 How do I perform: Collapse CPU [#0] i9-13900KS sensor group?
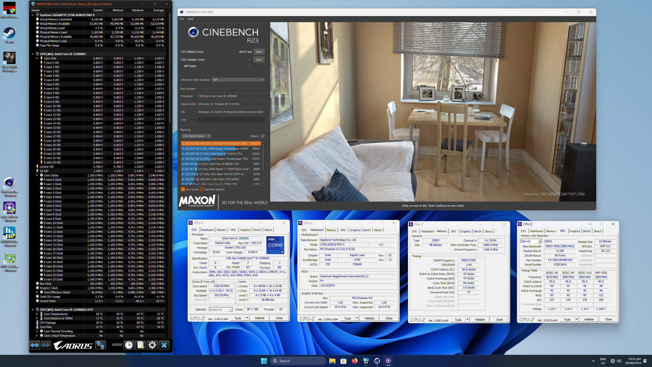(33, 54)
